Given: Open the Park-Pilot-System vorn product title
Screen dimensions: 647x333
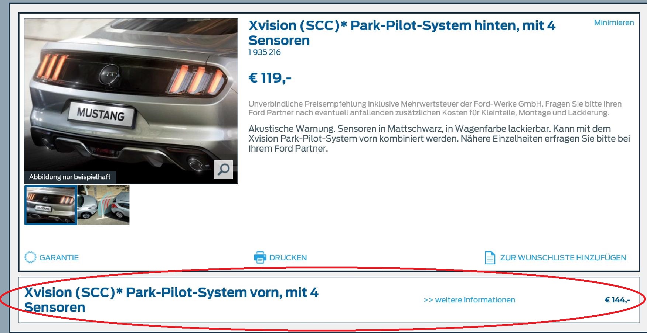Looking at the screenshot, I should (x=172, y=300).
